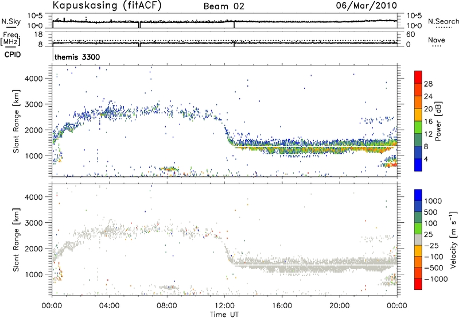Click the "100" velocity colorbar tick

pos(430,223)
